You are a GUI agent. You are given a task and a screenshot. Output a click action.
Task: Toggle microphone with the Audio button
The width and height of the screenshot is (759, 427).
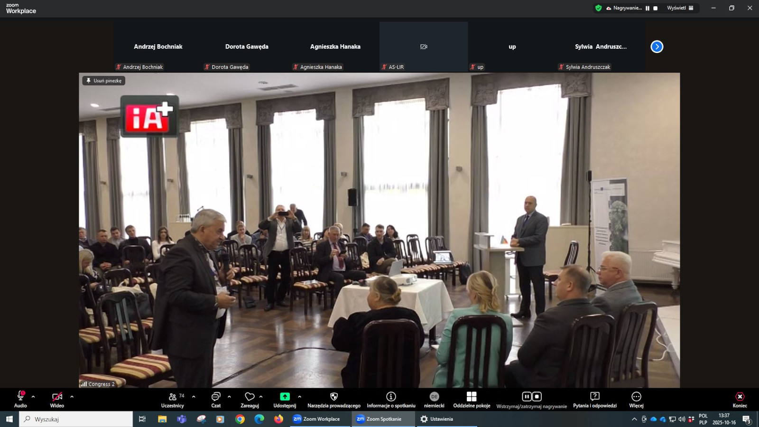[x=20, y=399]
